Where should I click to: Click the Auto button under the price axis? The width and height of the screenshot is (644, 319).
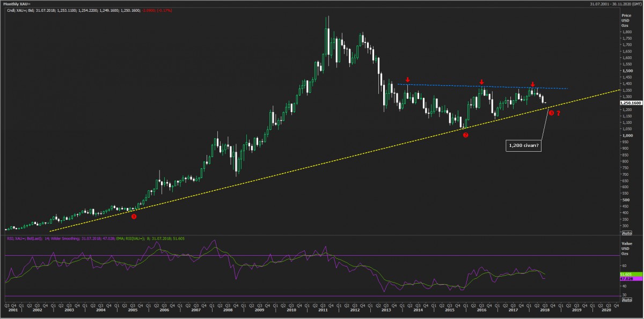pyautogui.click(x=626, y=233)
